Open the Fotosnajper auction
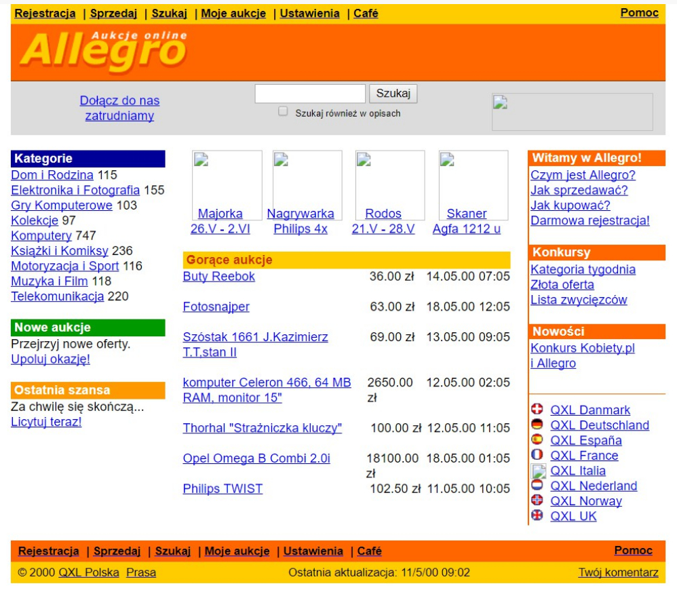Screen dimensions: 677x590 click(216, 307)
